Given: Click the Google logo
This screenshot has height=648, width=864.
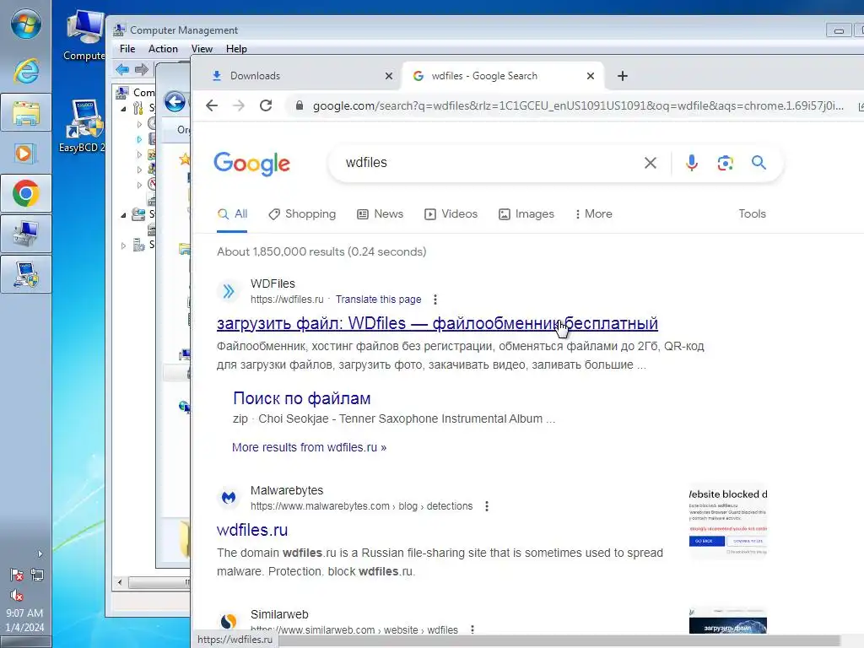Looking at the screenshot, I should (251, 163).
